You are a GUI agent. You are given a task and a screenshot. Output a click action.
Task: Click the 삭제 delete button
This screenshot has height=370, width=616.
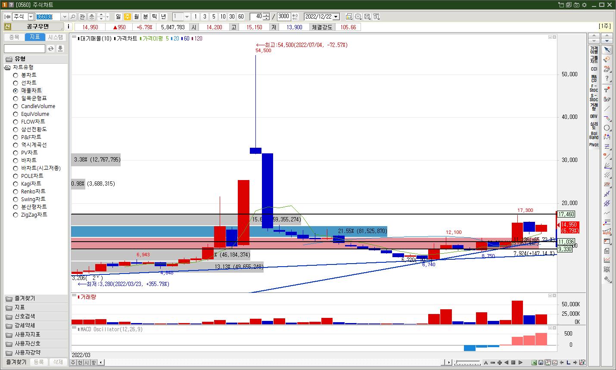[x=58, y=362]
